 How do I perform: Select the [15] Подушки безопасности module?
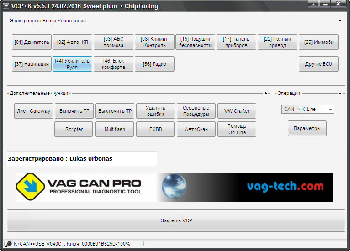click(x=195, y=42)
